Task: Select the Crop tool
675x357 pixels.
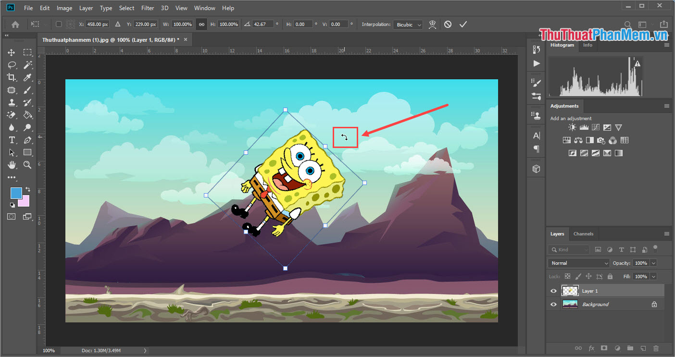Action: click(11, 77)
